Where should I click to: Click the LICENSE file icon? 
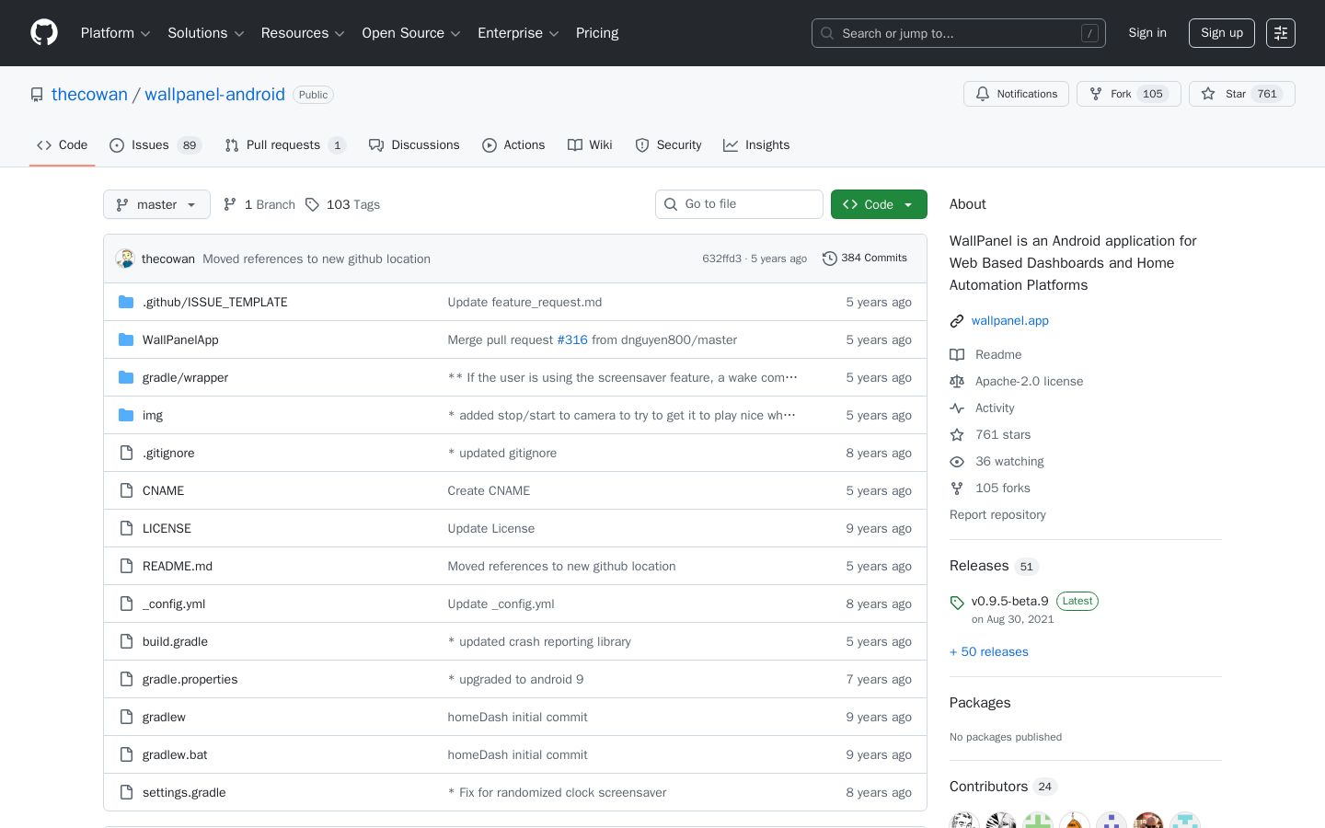(x=126, y=528)
